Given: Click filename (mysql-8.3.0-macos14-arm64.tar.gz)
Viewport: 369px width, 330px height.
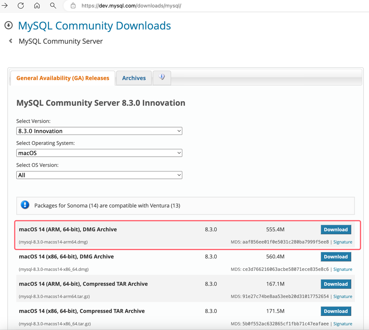Looking at the screenshot, I should [54, 296].
